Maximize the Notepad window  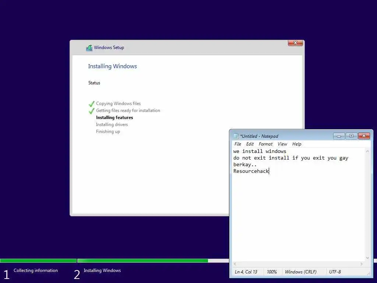[351, 136]
